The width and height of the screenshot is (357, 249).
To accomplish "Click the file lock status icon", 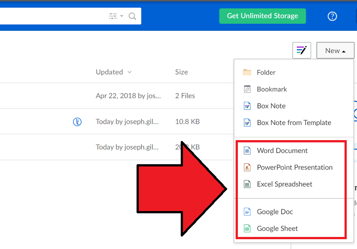I will point(77,122).
